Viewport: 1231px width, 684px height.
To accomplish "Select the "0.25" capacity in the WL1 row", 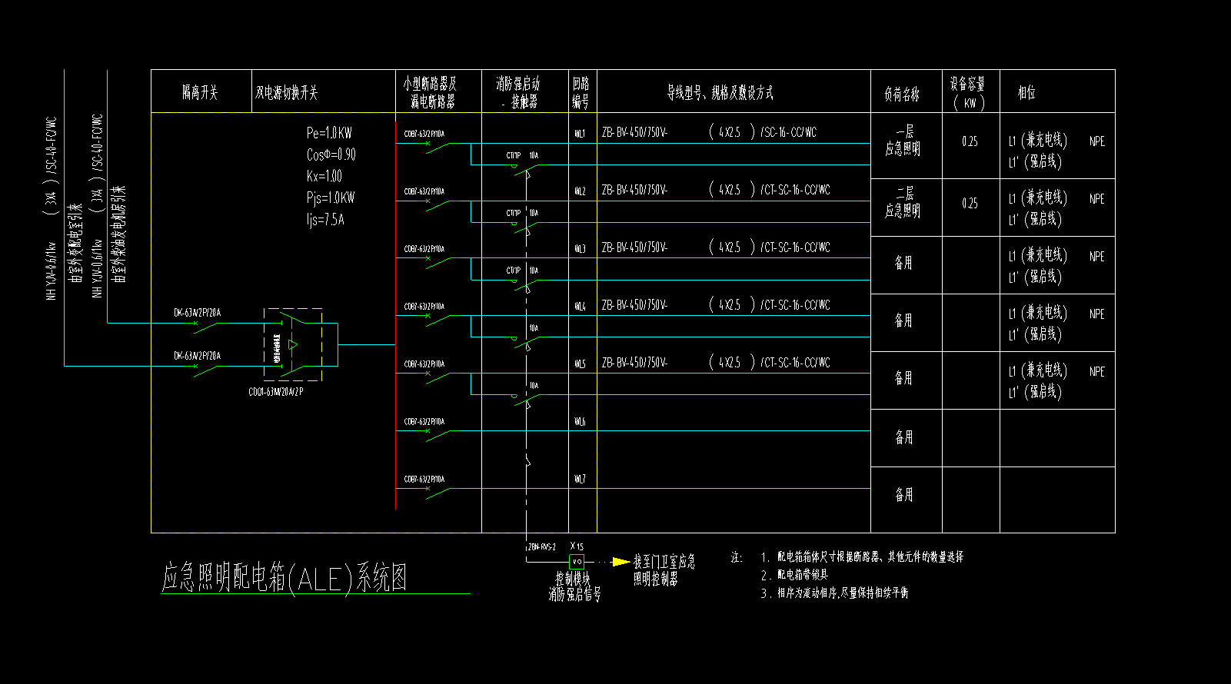I will pos(970,141).
